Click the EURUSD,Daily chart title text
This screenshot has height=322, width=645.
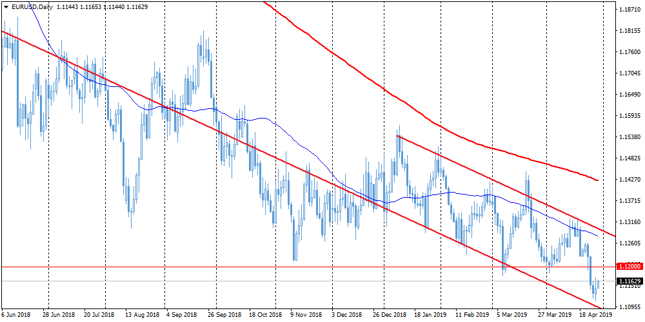point(32,7)
